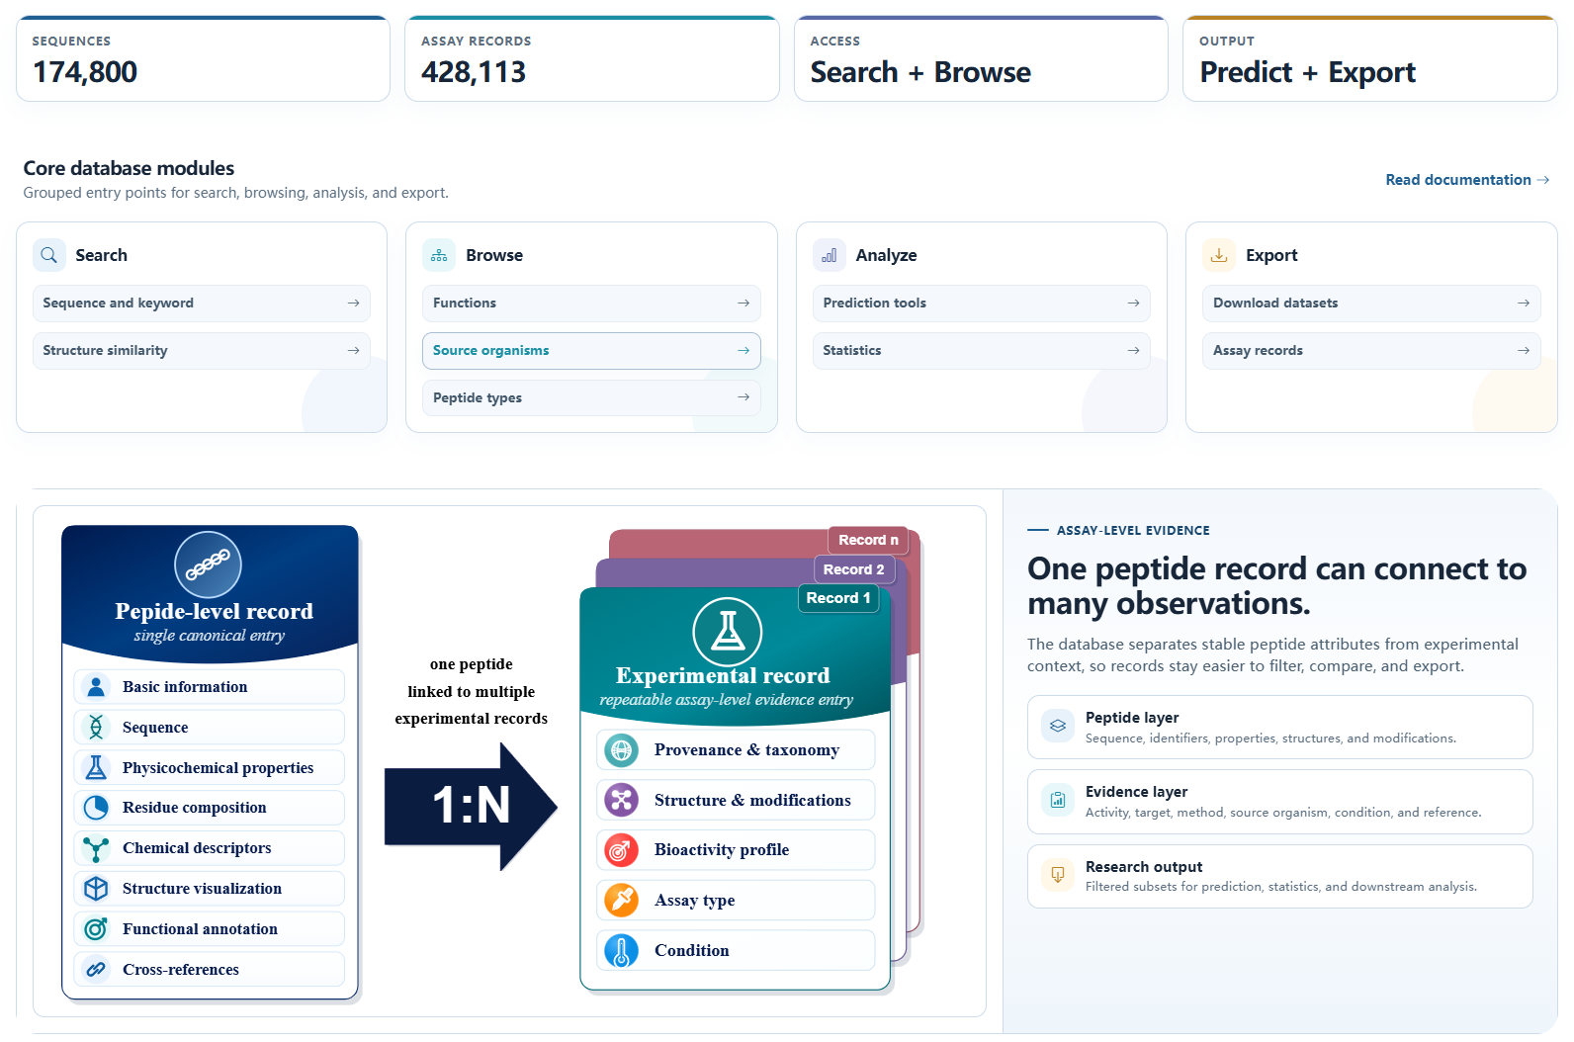Viewport: 1574px width, 1042px height.
Task: Select the Record 1 tab
Action: tap(838, 598)
